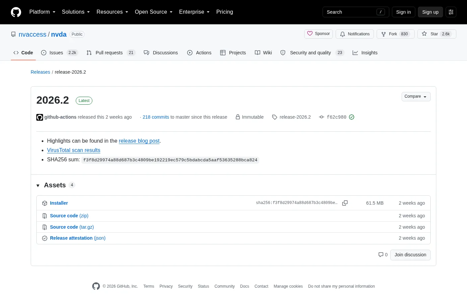Open commit f62c980
This screenshot has height=300, width=467.
pos(337,117)
